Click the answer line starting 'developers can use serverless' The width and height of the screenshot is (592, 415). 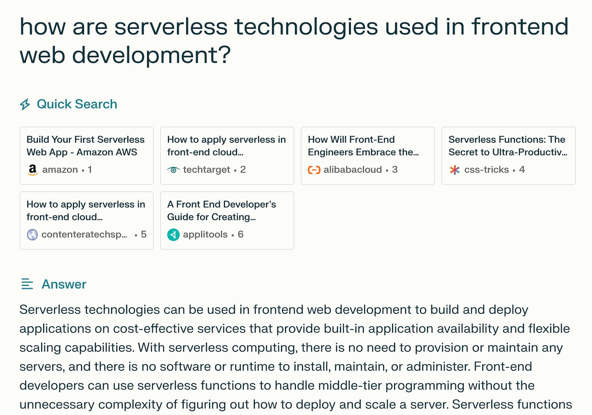coord(277,386)
